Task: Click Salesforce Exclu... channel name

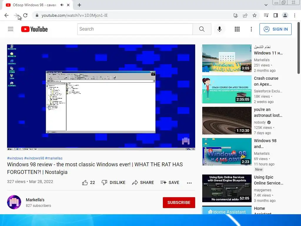Action: tap(268, 91)
